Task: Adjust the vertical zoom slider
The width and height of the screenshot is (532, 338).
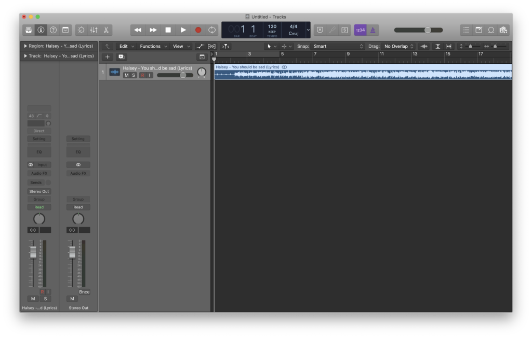Action: click(473, 47)
